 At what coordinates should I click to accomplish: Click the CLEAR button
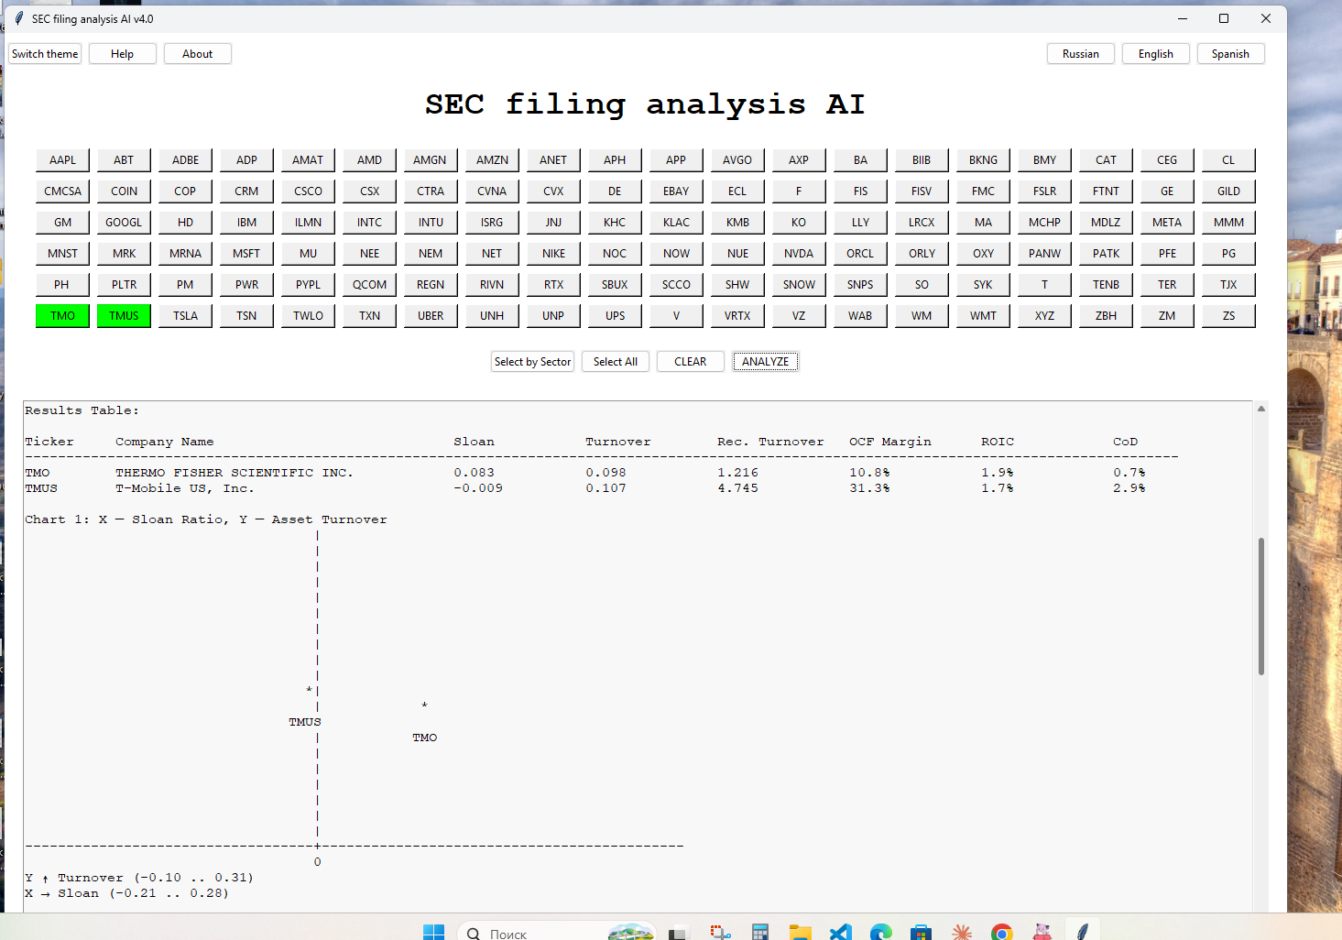(691, 362)
